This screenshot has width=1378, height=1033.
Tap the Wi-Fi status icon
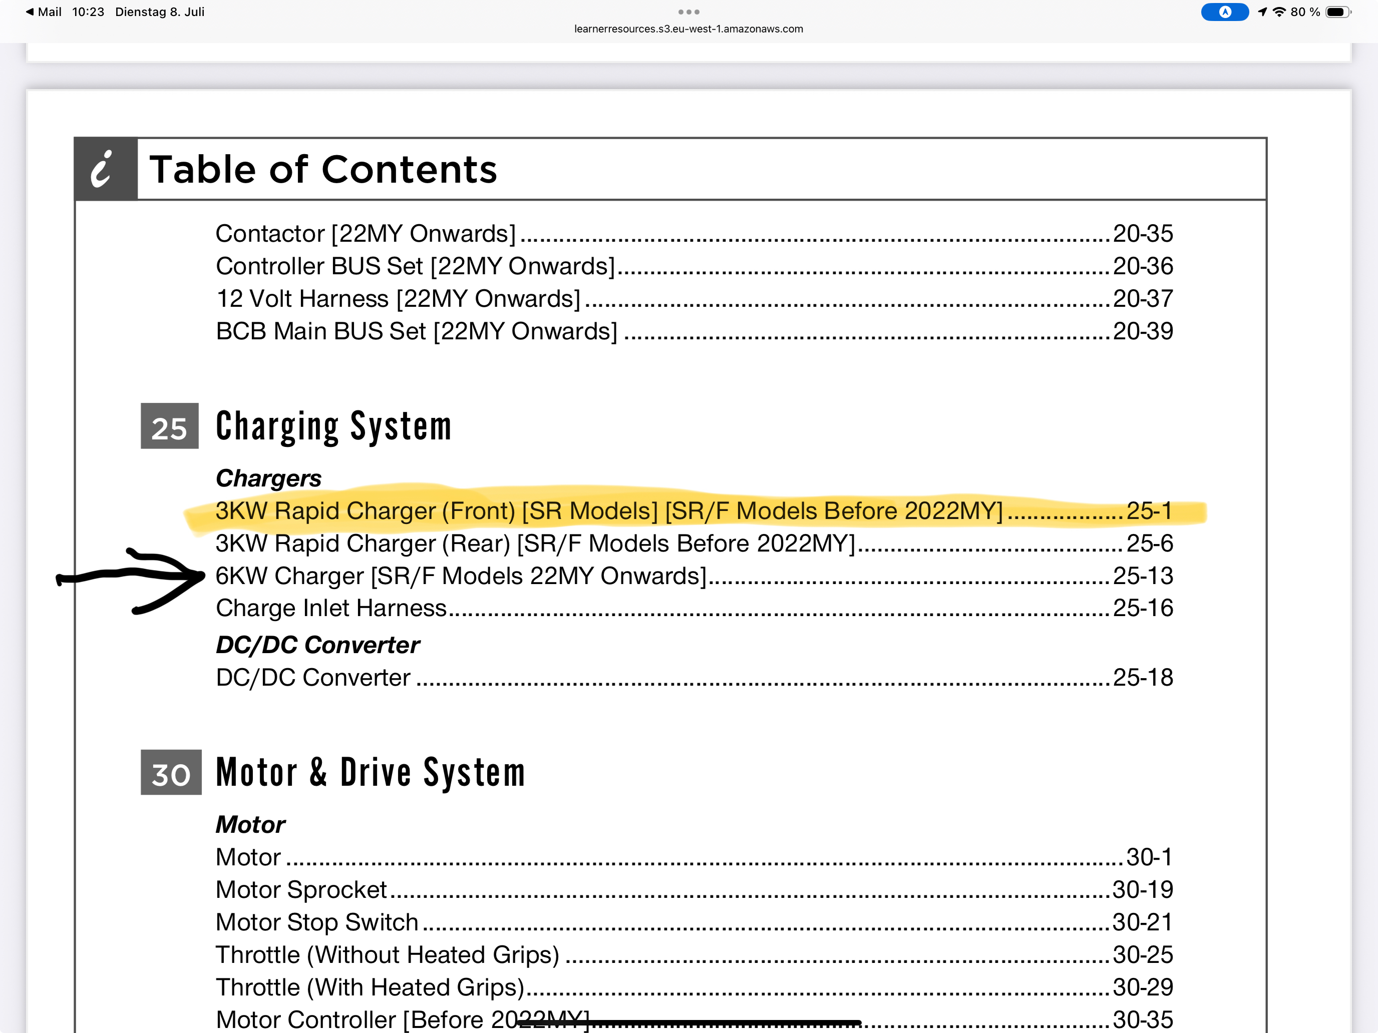1278,12
